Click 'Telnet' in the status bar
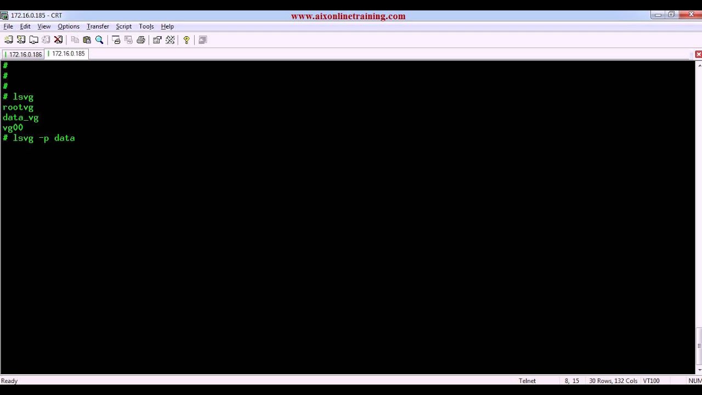The image size is (702, 395). point(527,381)
